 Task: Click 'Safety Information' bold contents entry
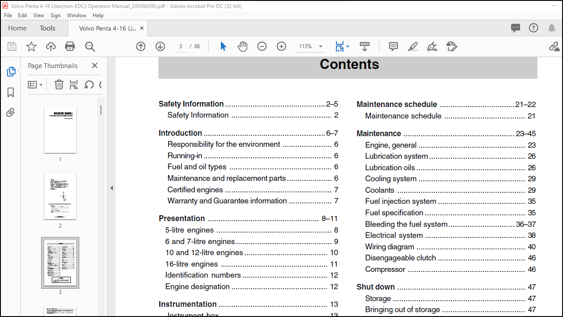(x=191, y=104)
